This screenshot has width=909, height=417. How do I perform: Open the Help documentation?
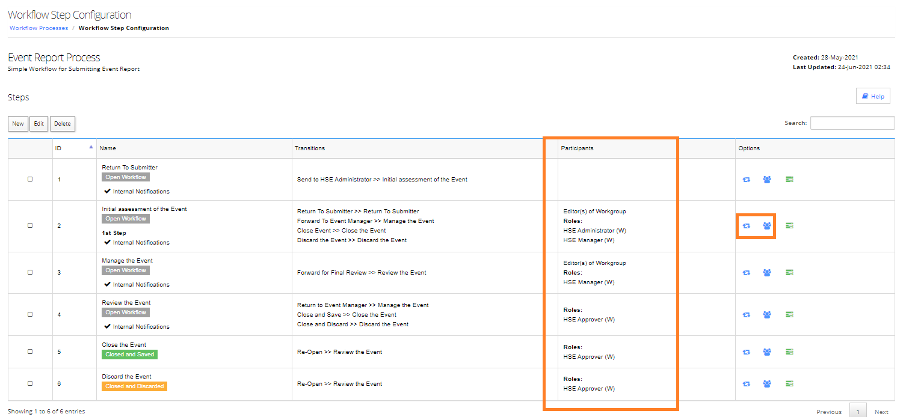[x=873, y=96]
